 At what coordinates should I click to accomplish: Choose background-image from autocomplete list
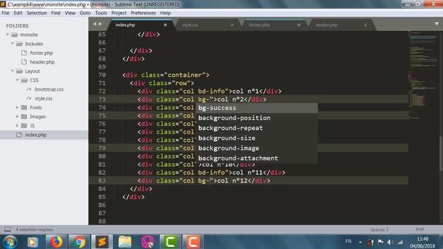[257, 148]
